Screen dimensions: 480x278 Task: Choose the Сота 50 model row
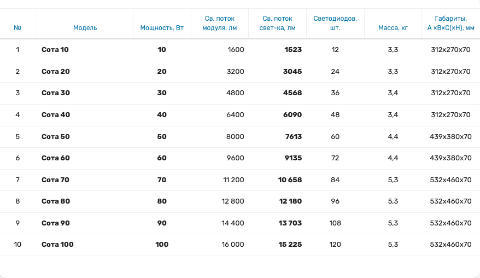(x=56, y=136)
